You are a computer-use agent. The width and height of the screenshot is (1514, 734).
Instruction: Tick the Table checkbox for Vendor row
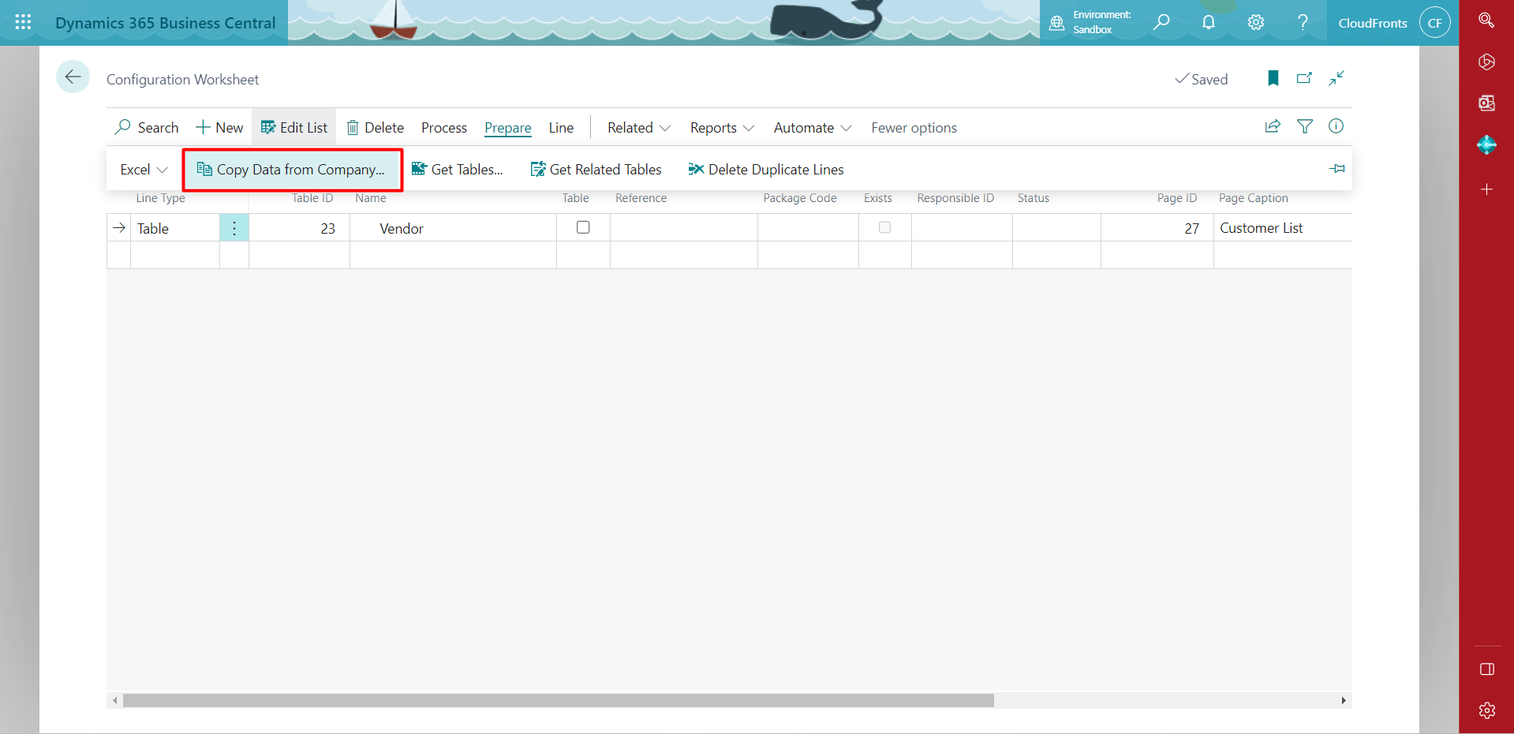point(583,227)
